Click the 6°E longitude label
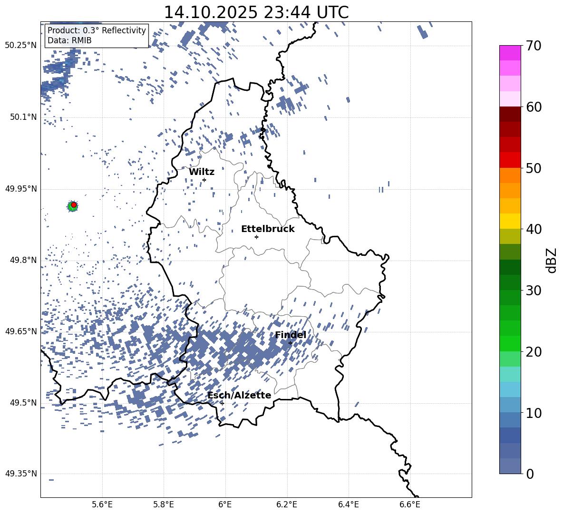Viewport: 563px width, 514px height. [225, 505]
